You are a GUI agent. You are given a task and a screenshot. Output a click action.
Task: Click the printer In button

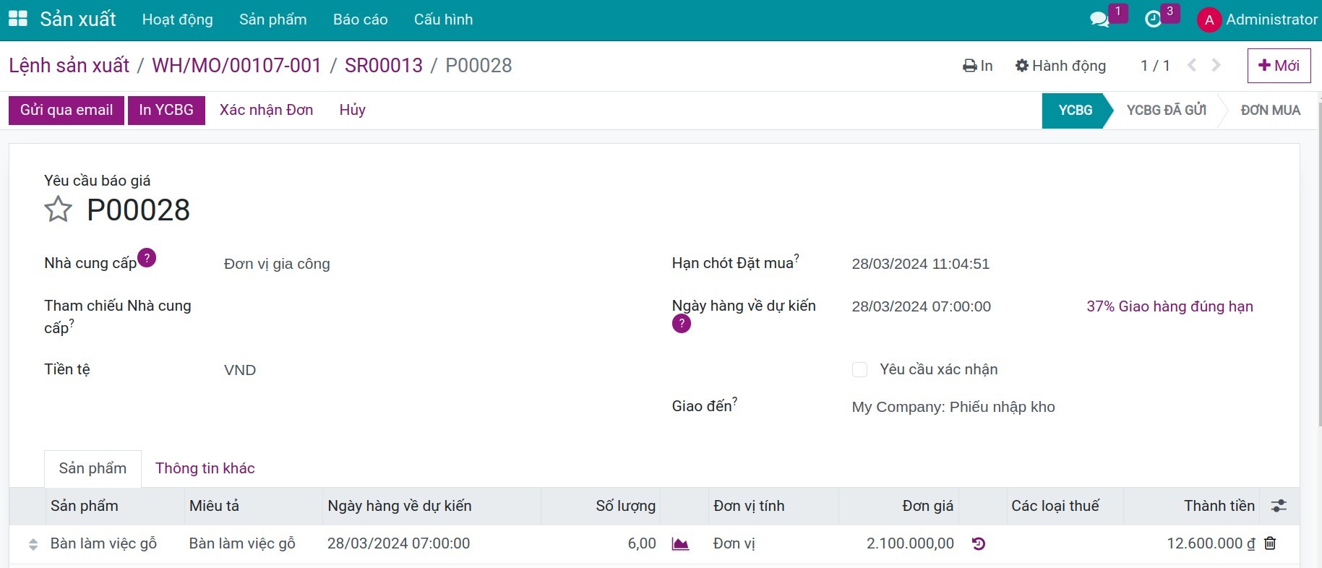[978, 66]
